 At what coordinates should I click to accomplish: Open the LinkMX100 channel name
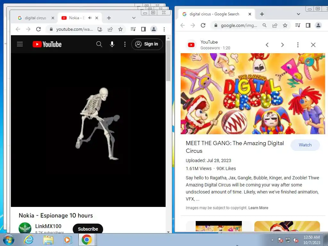48,226
